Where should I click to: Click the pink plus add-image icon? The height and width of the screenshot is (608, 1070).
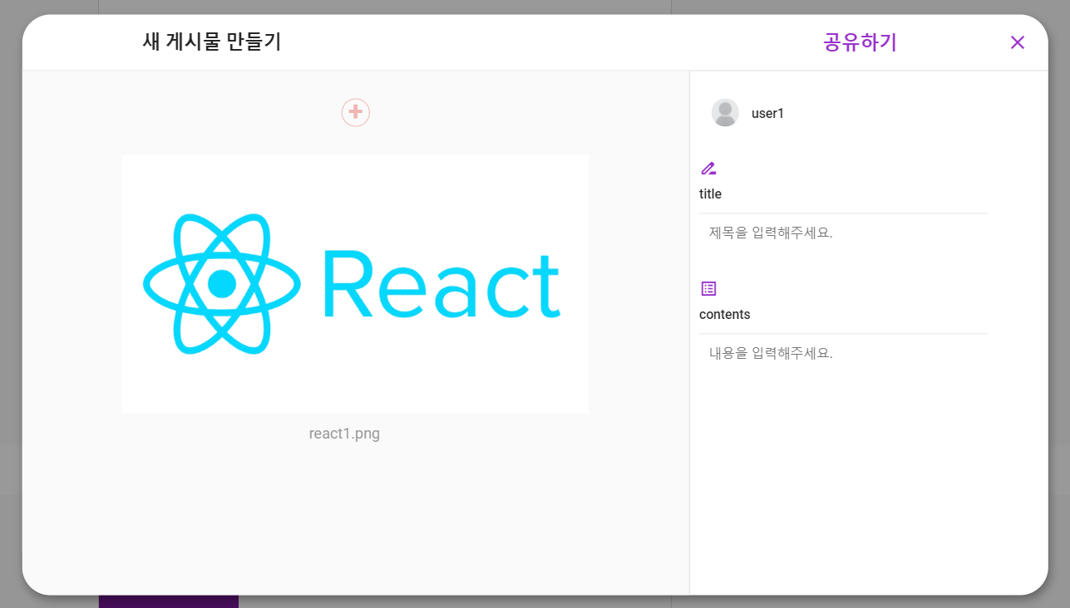pos(356,112)
